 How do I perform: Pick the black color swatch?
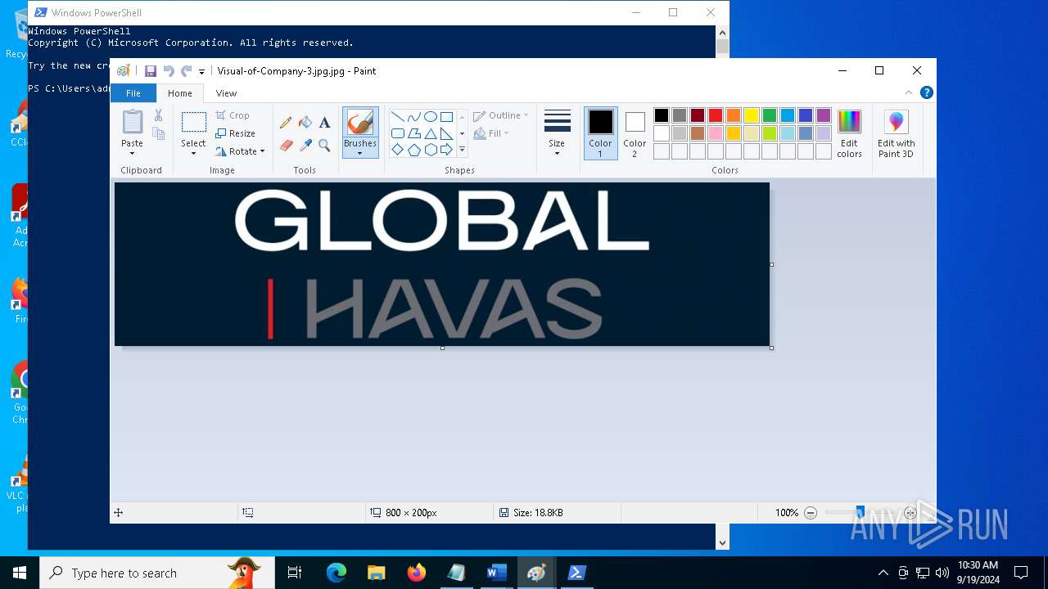(x=662, y=115)
